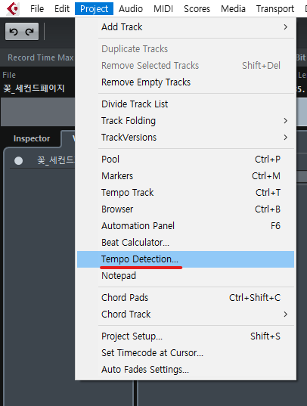Click the Cubase logo icon

(13, 8)
